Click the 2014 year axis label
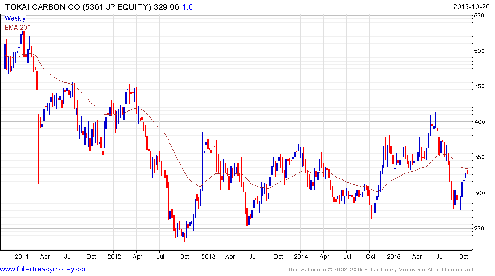495x276 pixels. point(301,256)
